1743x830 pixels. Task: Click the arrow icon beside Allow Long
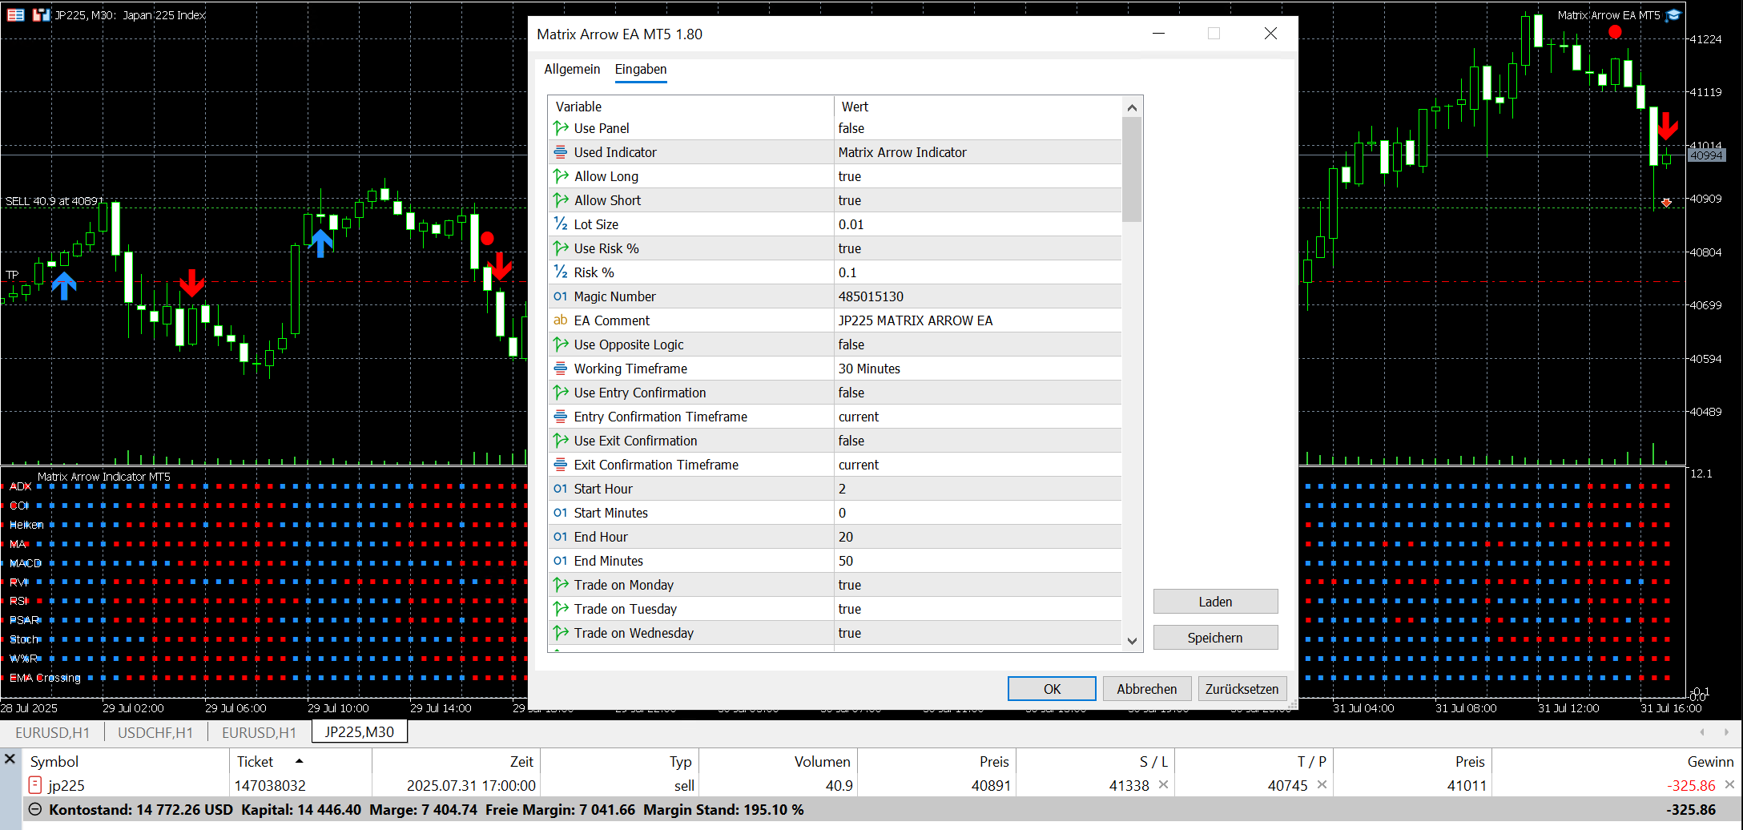point(561,176)
